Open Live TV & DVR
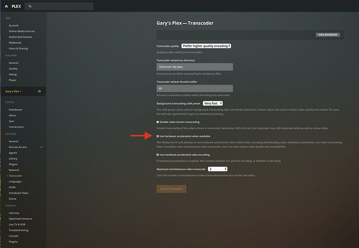 [17, 225]
